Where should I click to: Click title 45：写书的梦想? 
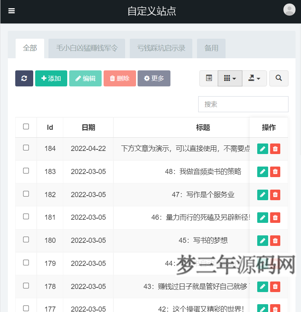(x=203, y=240)
